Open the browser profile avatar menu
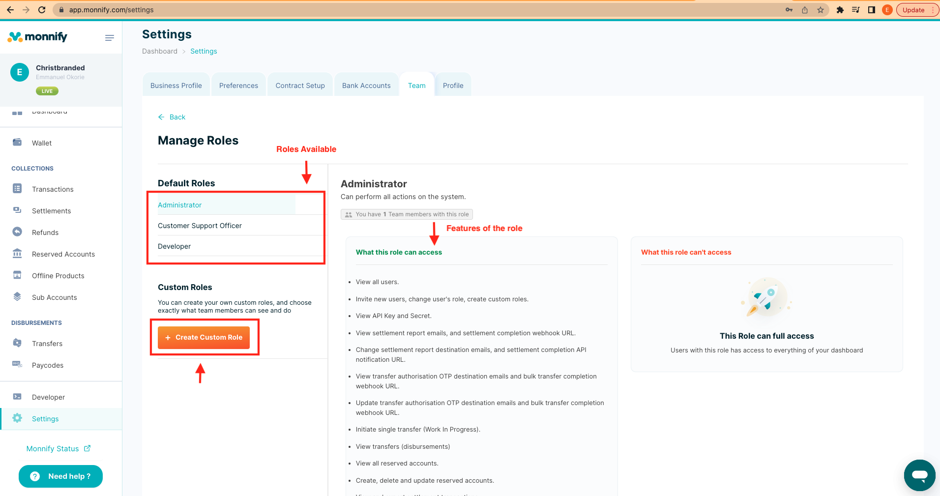This screenshot has height=496, width=940. pos(887,9)
